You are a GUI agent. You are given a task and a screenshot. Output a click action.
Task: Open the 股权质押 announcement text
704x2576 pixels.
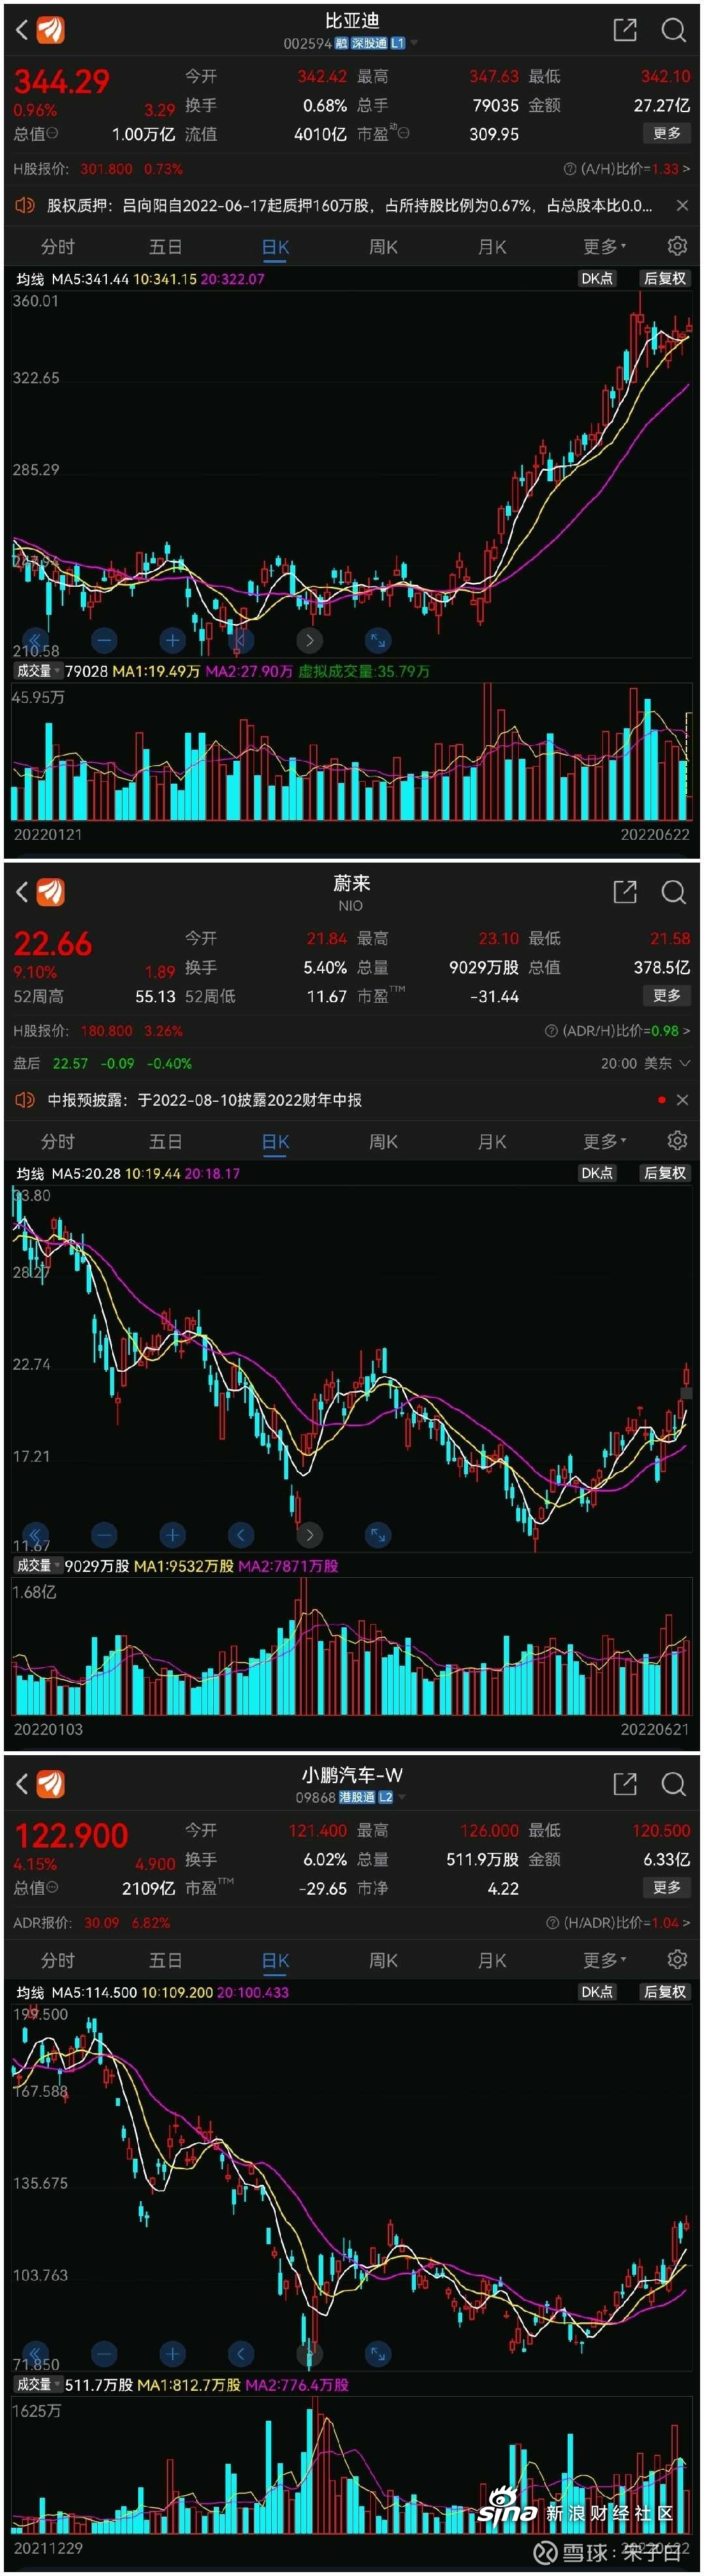(349, 206)
